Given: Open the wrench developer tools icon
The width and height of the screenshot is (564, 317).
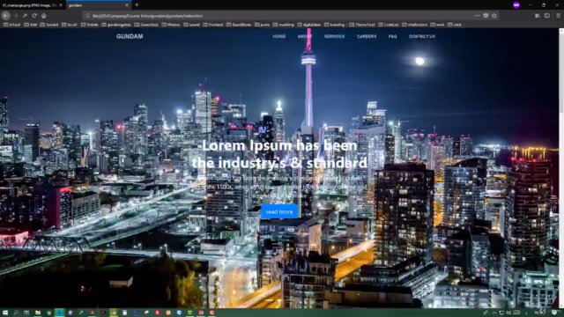Looking at the screenshot, I should [x=25, y=16].
